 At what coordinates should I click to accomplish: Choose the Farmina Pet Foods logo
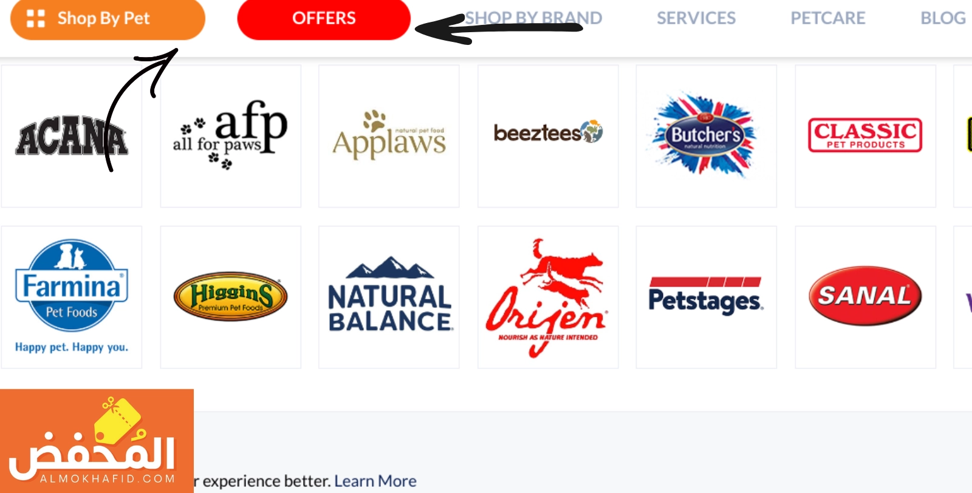click(72, 297)
